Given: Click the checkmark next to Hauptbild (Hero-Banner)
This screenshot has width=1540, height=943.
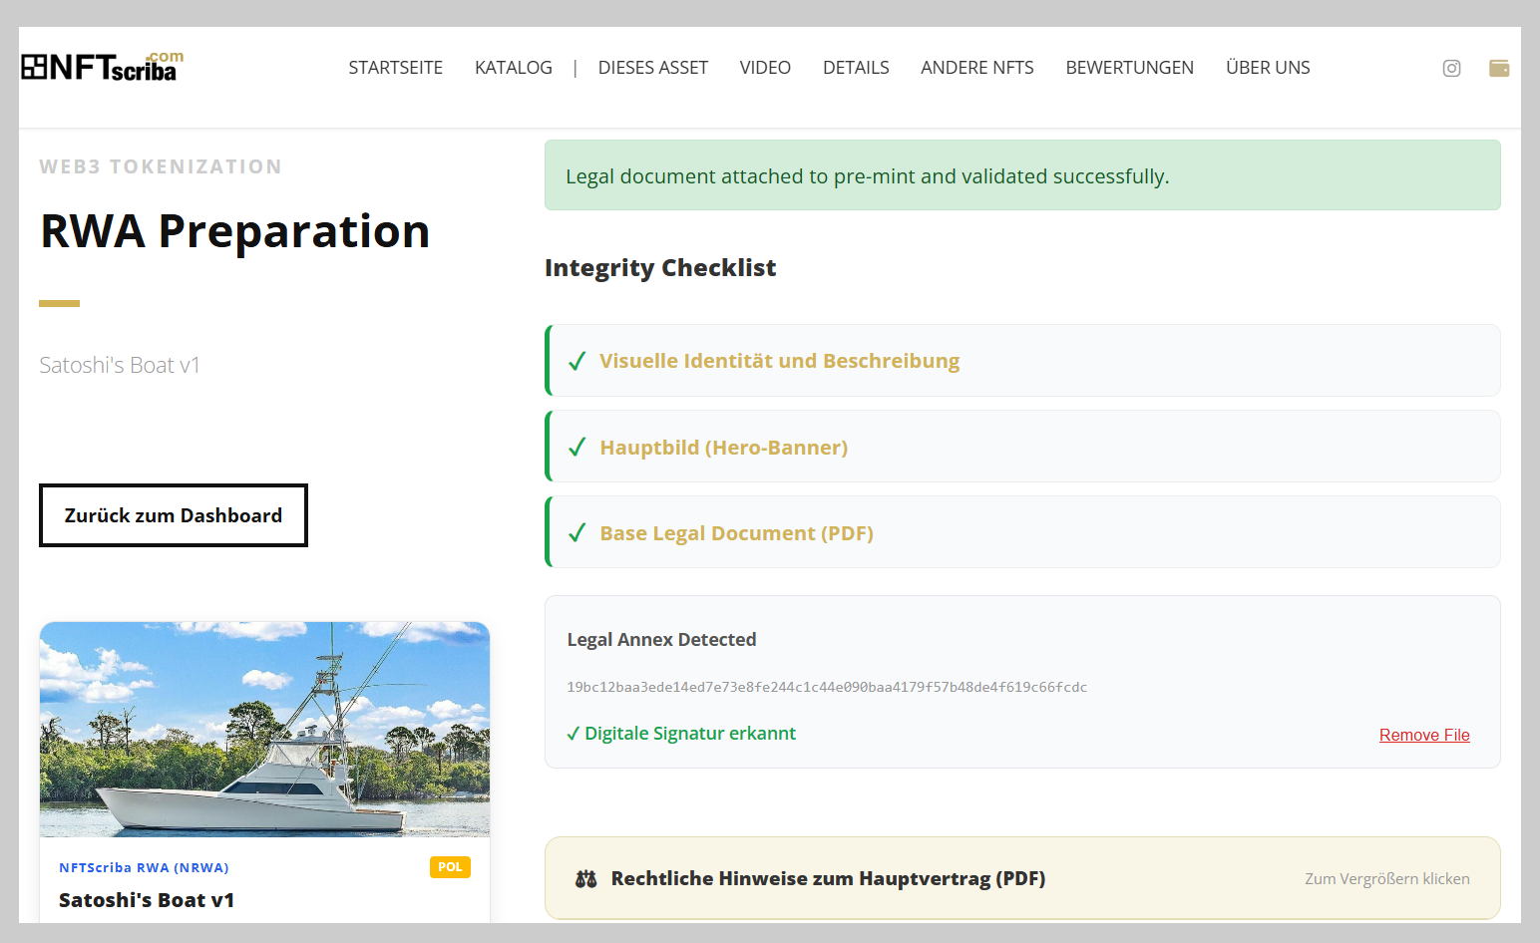Looking at the screenshot, I should (x=577, y=447).
